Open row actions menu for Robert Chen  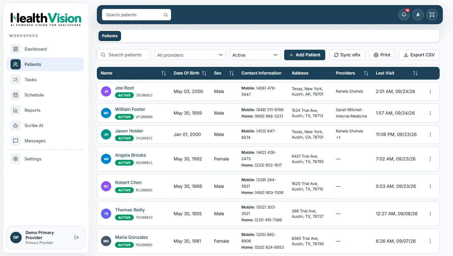tap(430, 186)
